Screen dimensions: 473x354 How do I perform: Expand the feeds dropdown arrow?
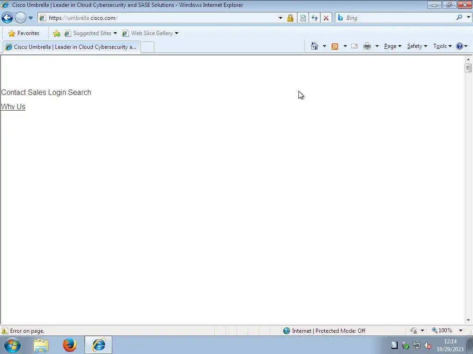click(345, 46)
